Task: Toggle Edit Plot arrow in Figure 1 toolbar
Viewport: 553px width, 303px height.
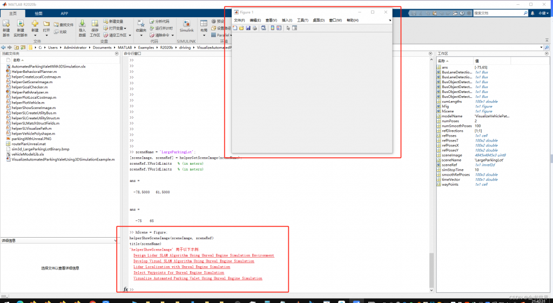Action: [x=288, y=28]
